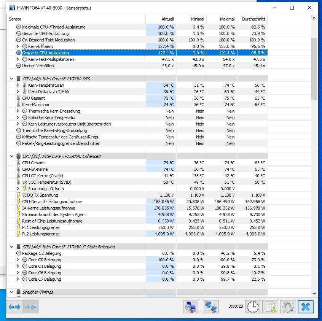This screenshot has width=322, height=321.
Task: Click lightning icon beside Rest-of-Chip-Leistungsaufnahme
Action: 19,221
